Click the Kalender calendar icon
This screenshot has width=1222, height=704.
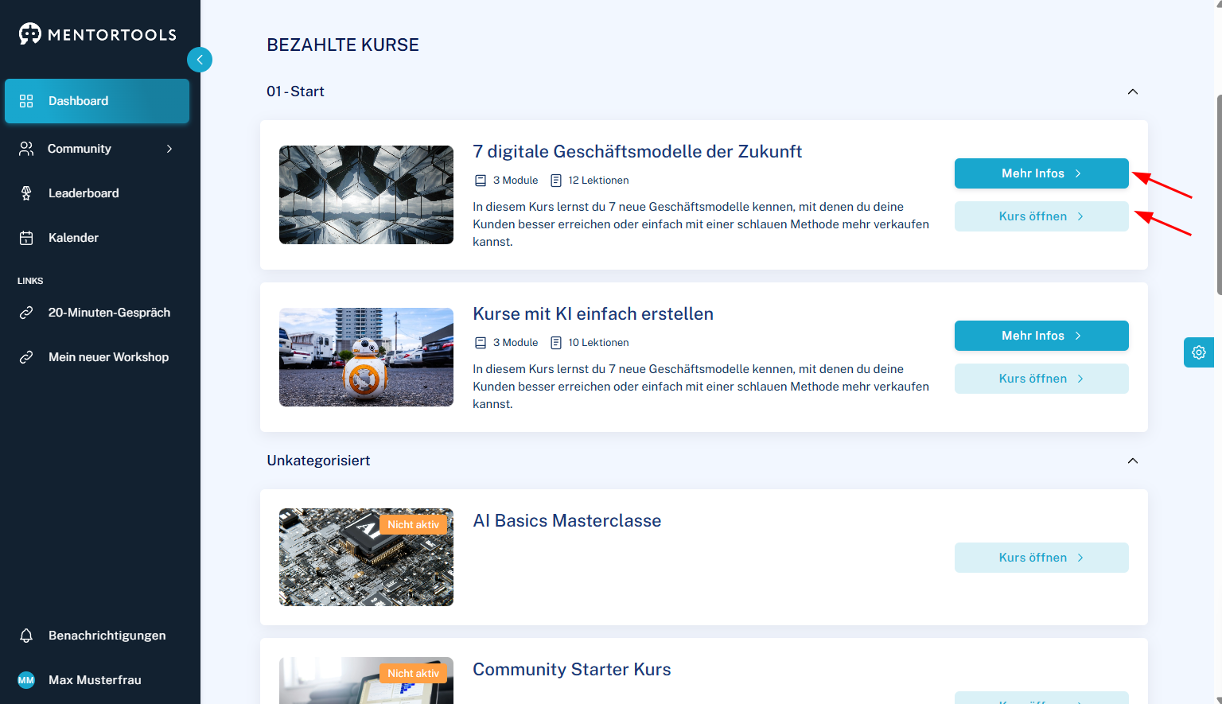[26, 238]
